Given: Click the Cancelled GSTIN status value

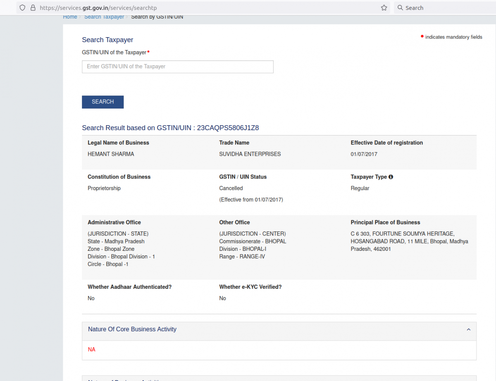Looking at the screenshot, I should [231, 188].
